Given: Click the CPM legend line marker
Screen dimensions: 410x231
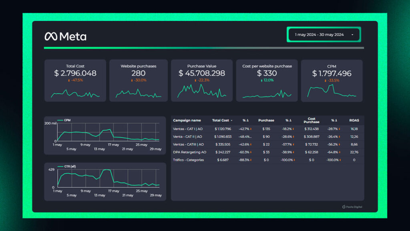Looking at the screenshot, I should click(x=60, y=120).
